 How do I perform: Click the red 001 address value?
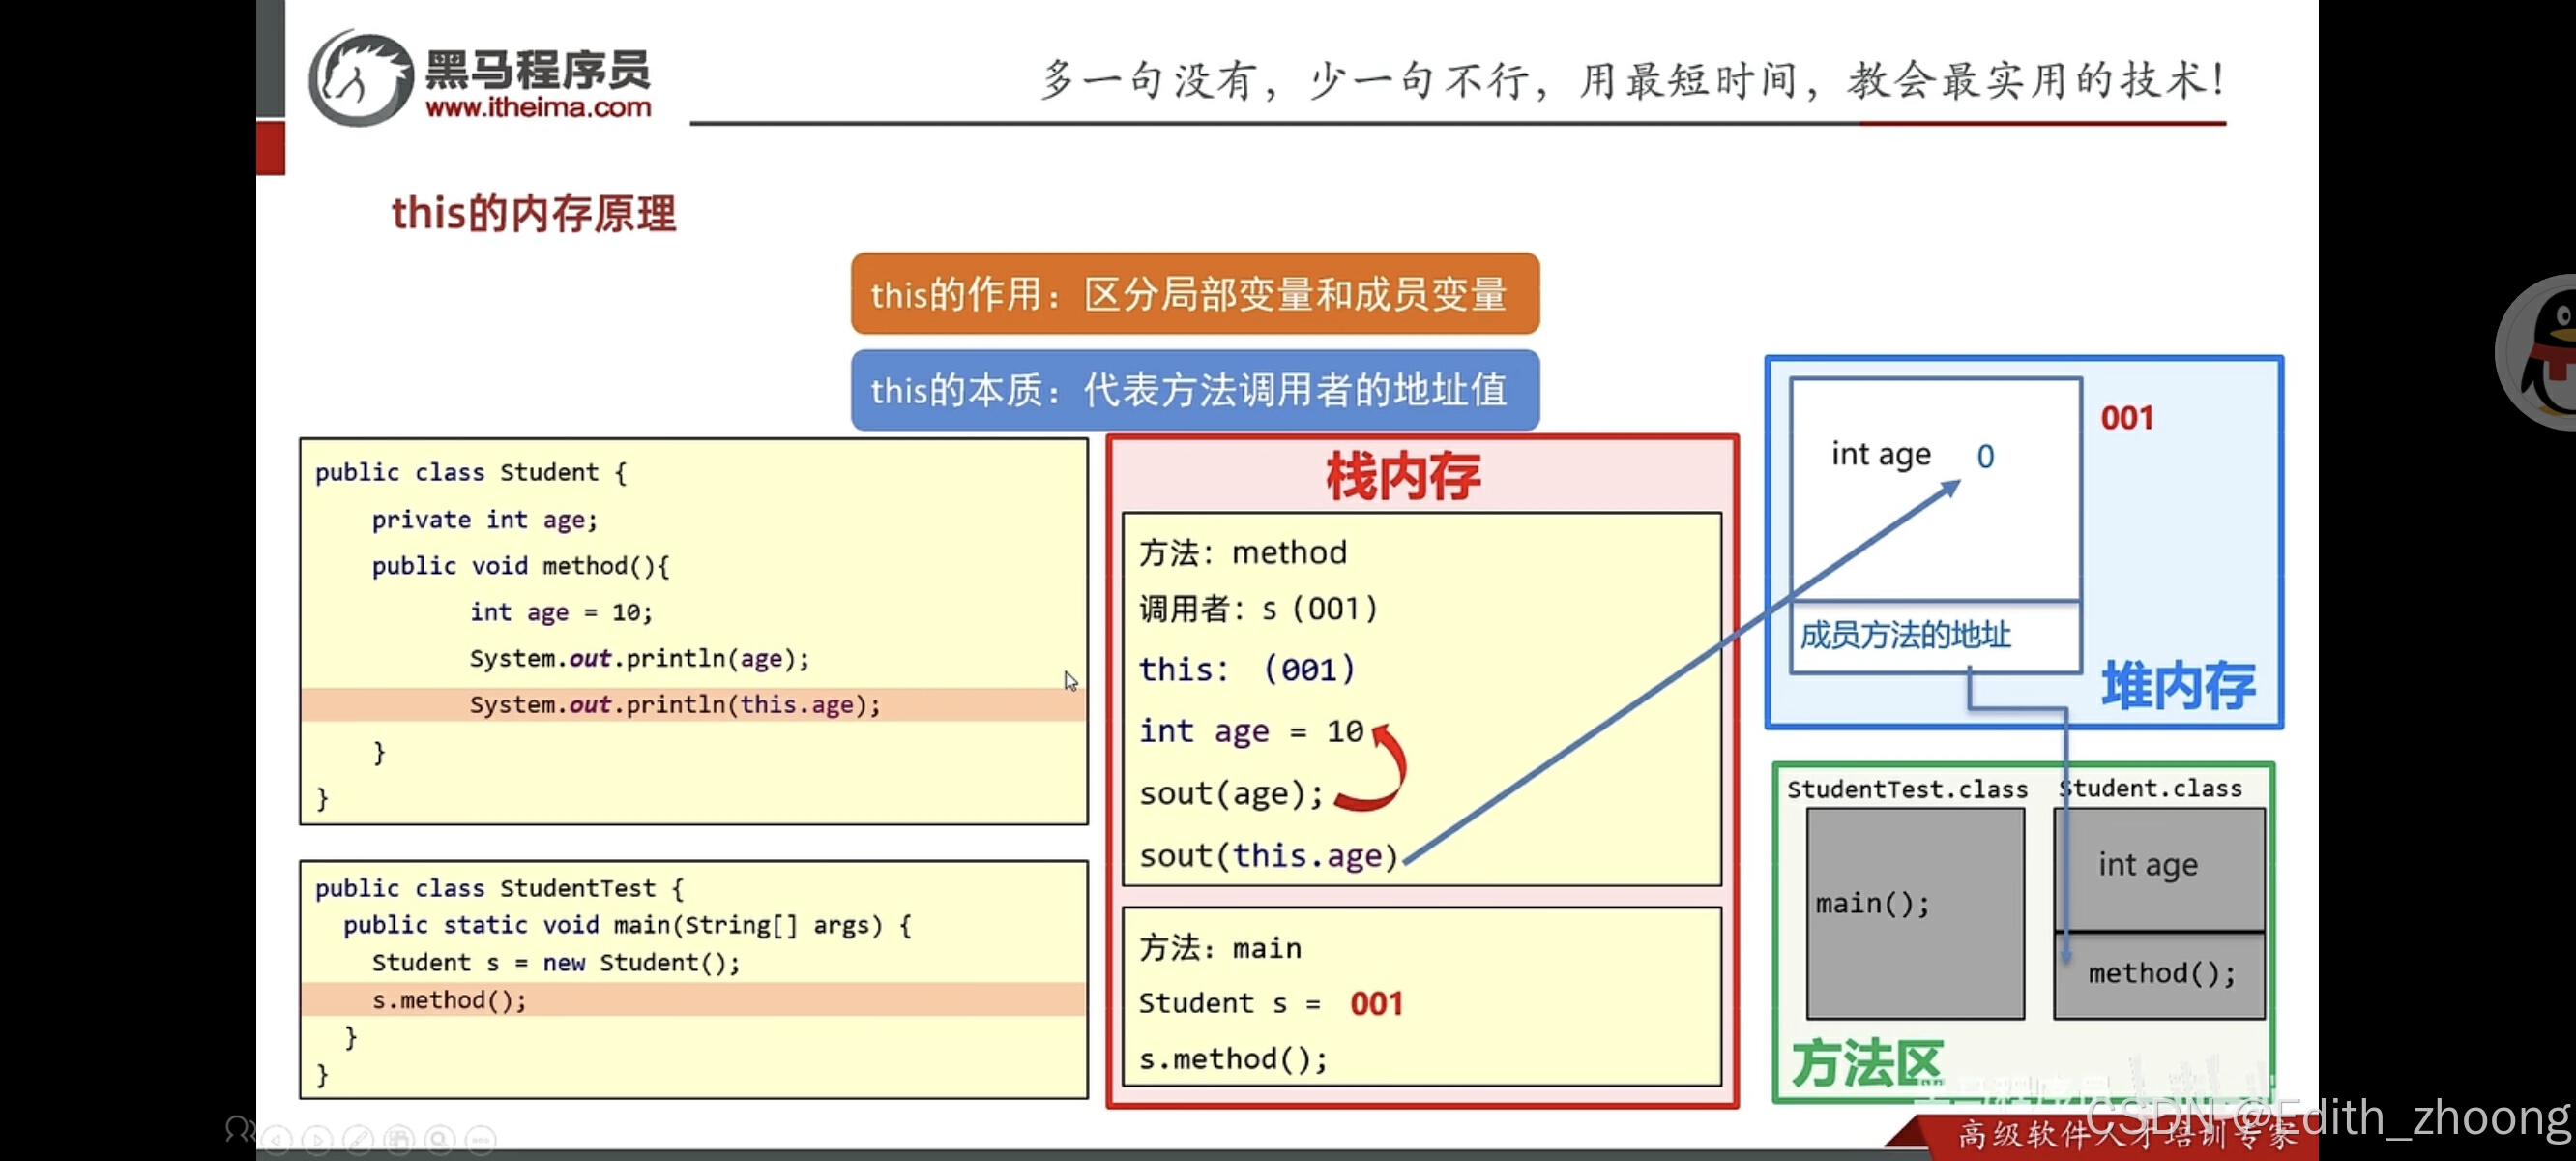(2128, 417)
